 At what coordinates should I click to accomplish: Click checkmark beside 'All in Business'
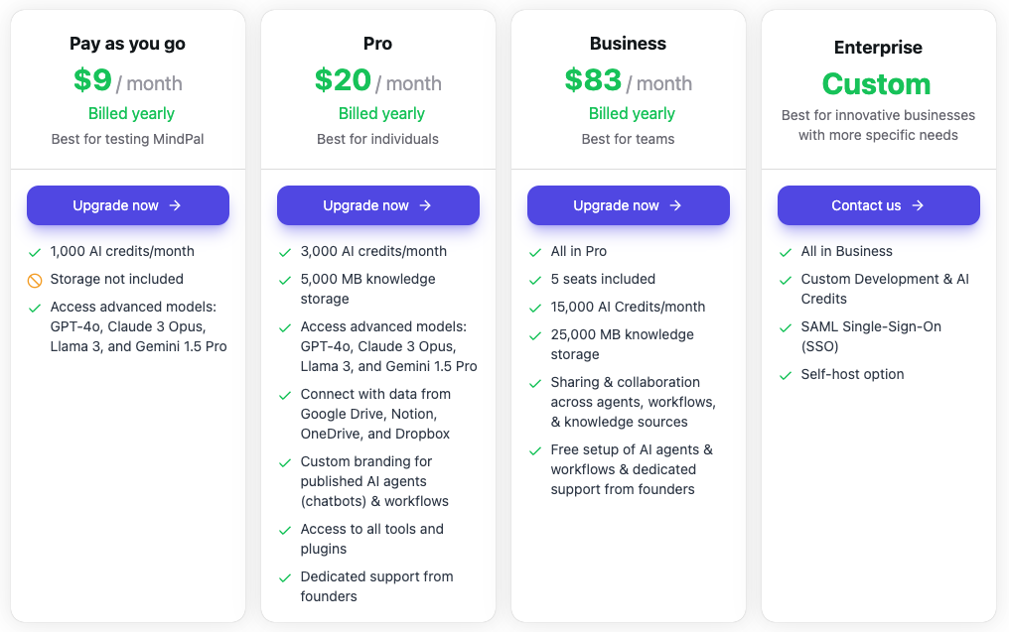[786, 252]
